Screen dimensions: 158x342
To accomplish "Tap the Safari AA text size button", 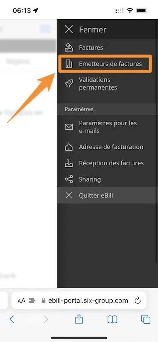I will coord(21,301).
